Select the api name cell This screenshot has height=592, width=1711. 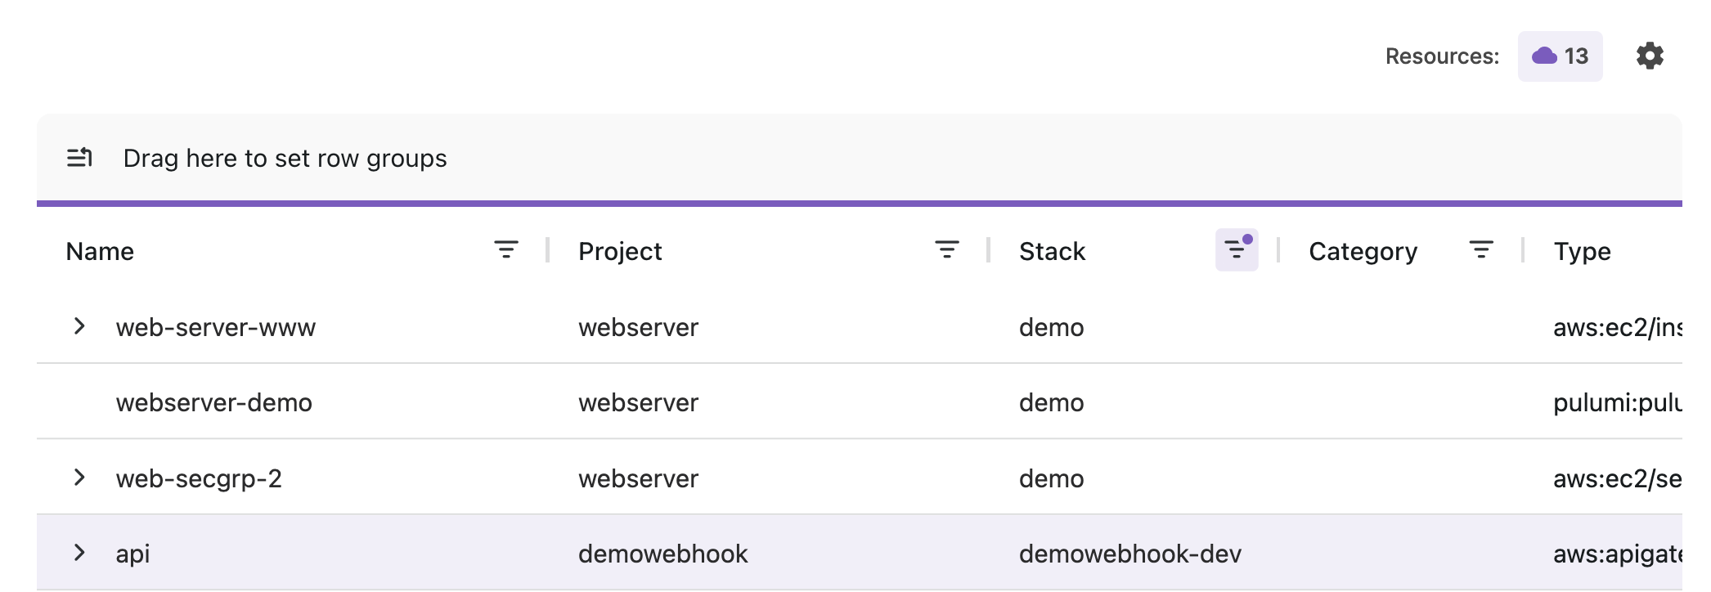click(132, 554)
